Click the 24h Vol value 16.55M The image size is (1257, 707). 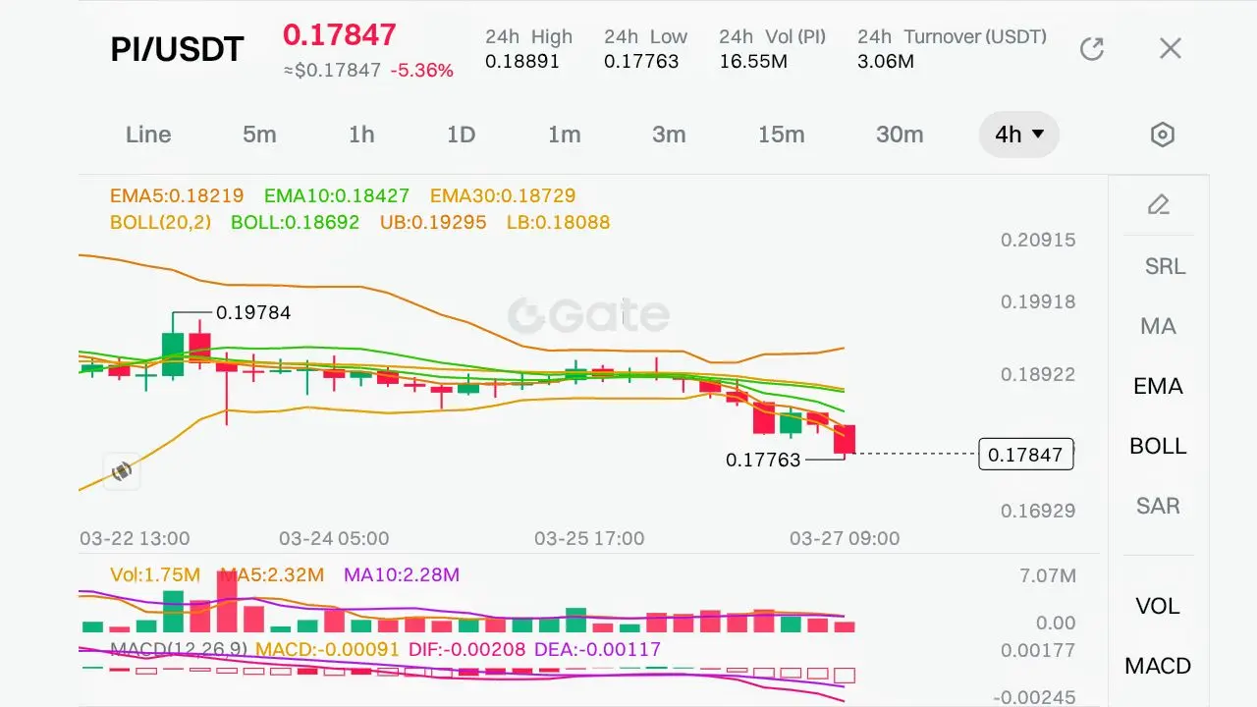pyautogui.click(x=753, y=61)
